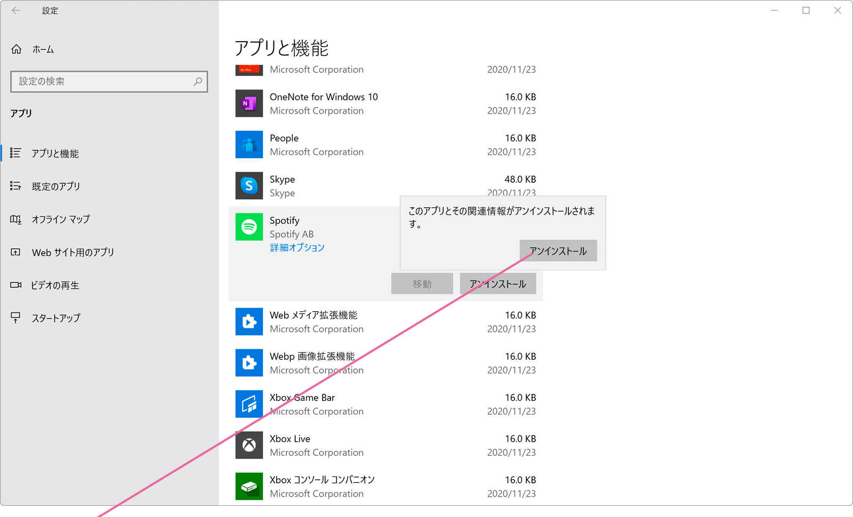
Task: Select the People app name
Action: pyautogui.click(x=284, y=138)
